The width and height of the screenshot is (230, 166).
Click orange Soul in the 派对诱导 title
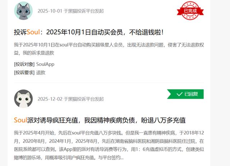20,120
